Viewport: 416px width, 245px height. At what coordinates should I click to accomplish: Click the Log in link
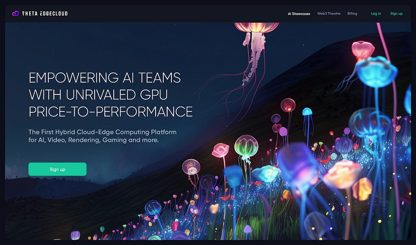point(376,14)
